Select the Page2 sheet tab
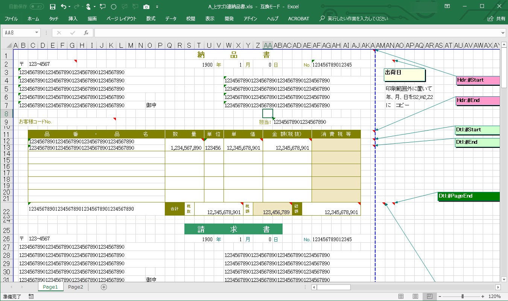 point(75,287)
